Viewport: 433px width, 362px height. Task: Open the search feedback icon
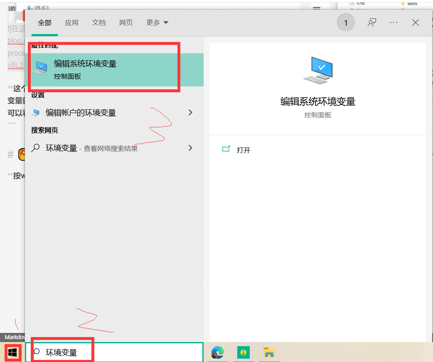coord(372,22)
